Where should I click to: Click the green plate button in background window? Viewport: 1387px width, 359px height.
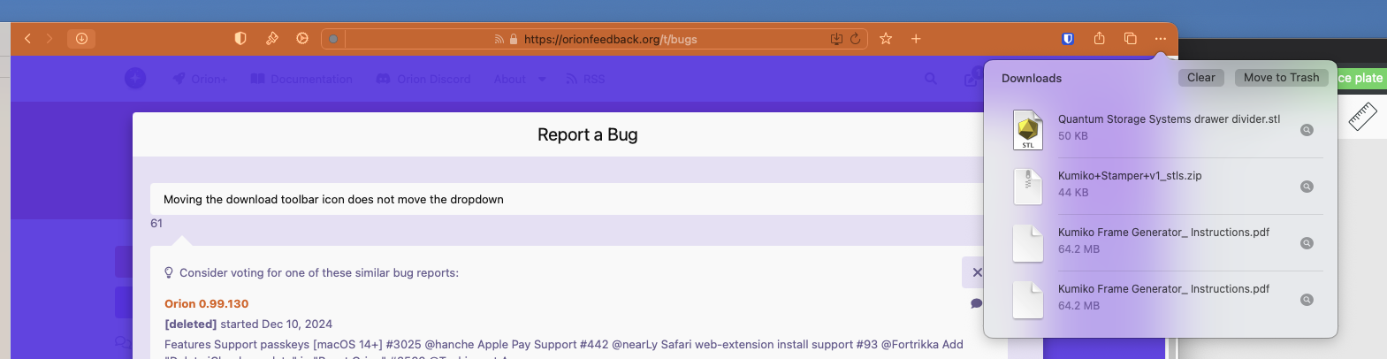pos(1362,78)
